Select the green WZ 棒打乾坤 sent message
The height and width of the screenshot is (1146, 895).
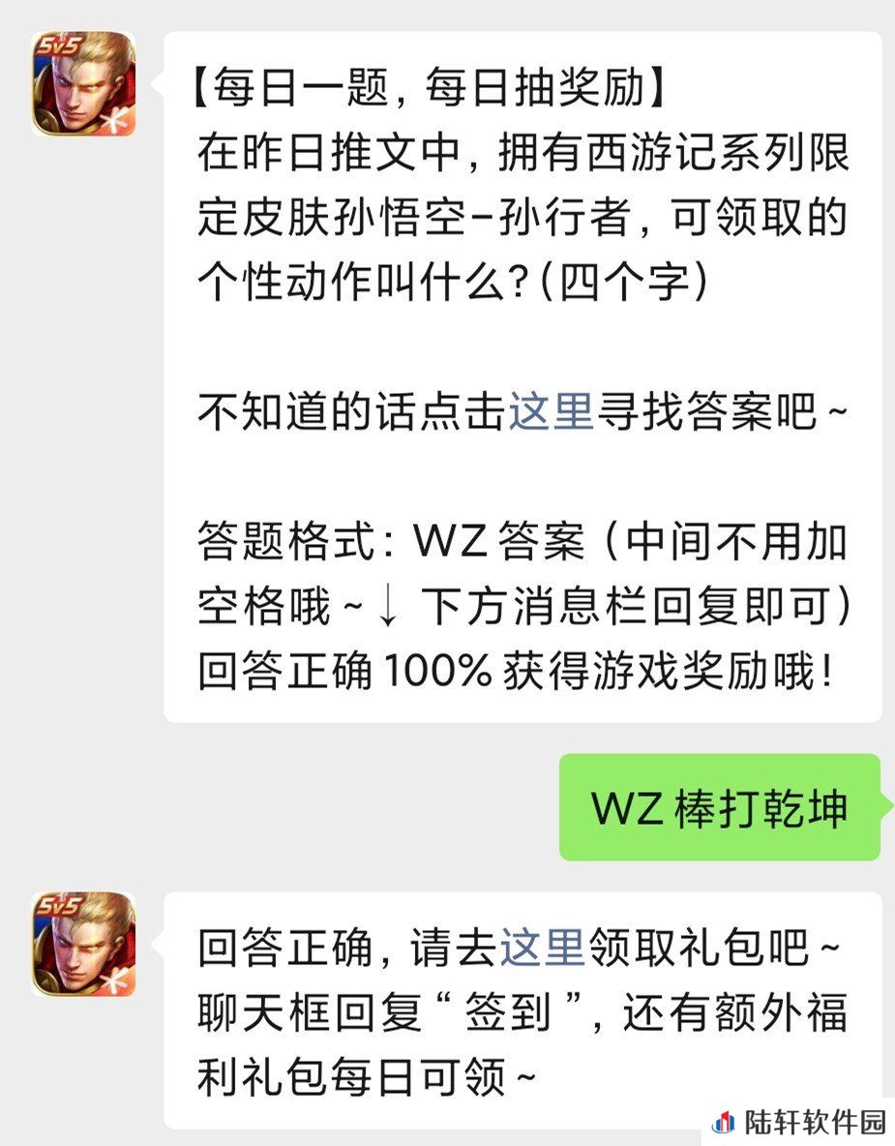(720, 807)
